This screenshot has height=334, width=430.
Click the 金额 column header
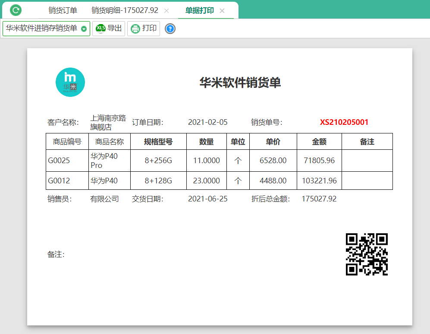[319, 142]
